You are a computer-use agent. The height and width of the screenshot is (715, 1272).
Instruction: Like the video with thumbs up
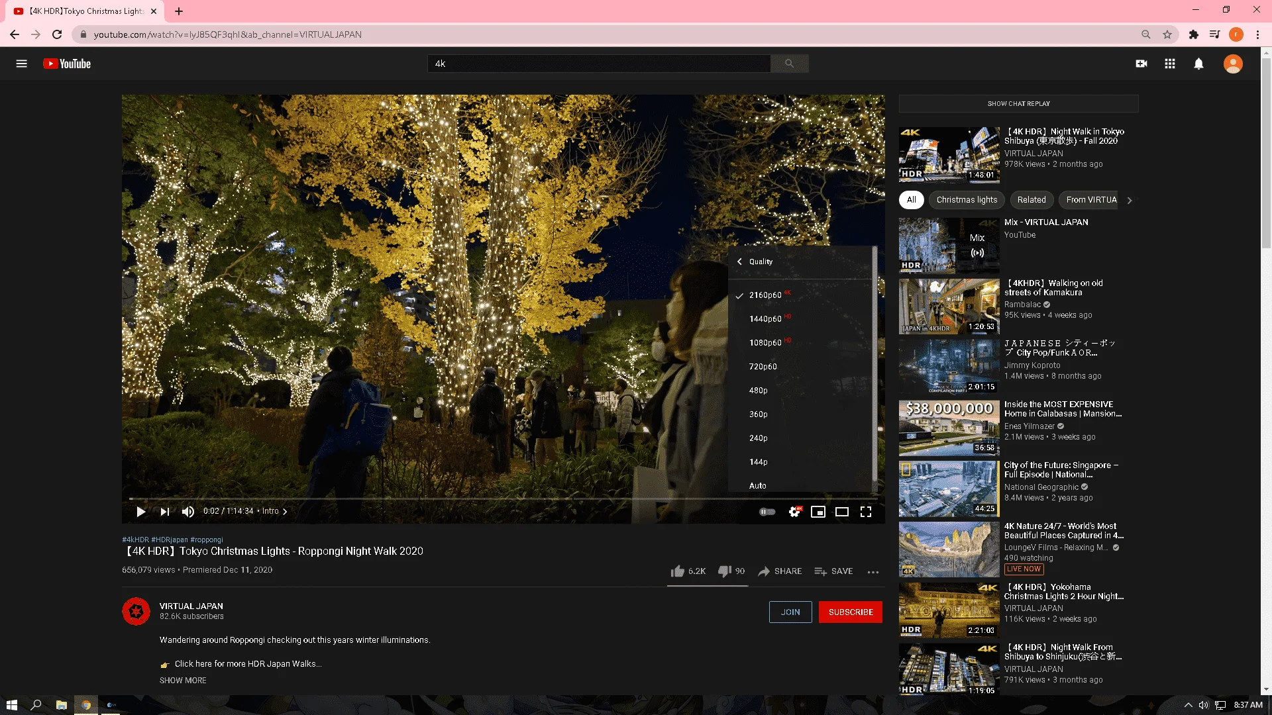688,571
